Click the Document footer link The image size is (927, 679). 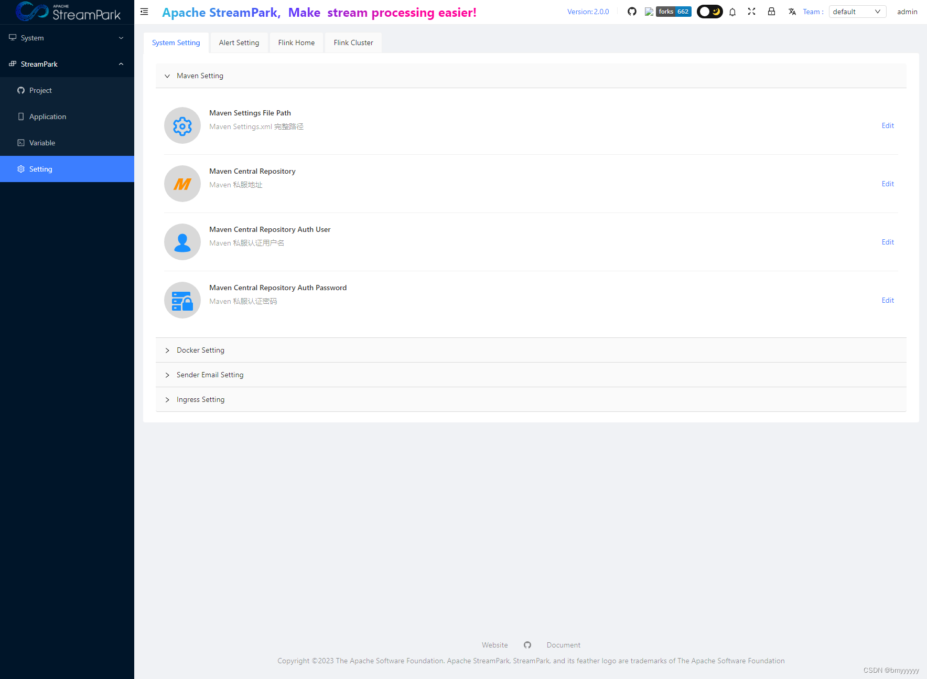click(564, 645)
